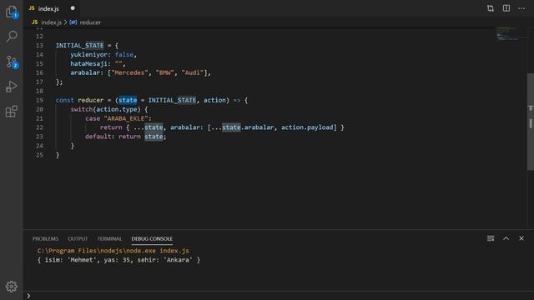Viewport: 534px width, 300px height.
Task: Click the "BMW" string in arabalar
Action: [x=165, y=72]
